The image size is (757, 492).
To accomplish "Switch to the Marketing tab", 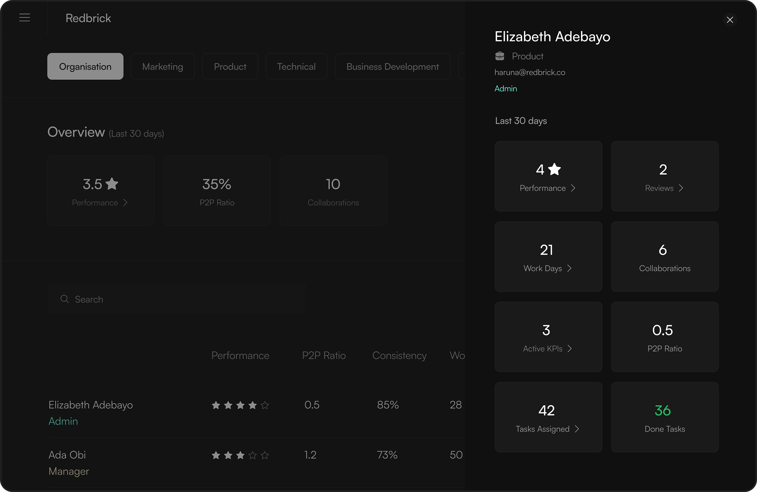I will click(162, 67).
